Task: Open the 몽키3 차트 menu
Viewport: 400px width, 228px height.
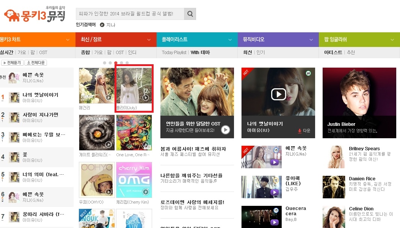Action: tap(10, 39)
